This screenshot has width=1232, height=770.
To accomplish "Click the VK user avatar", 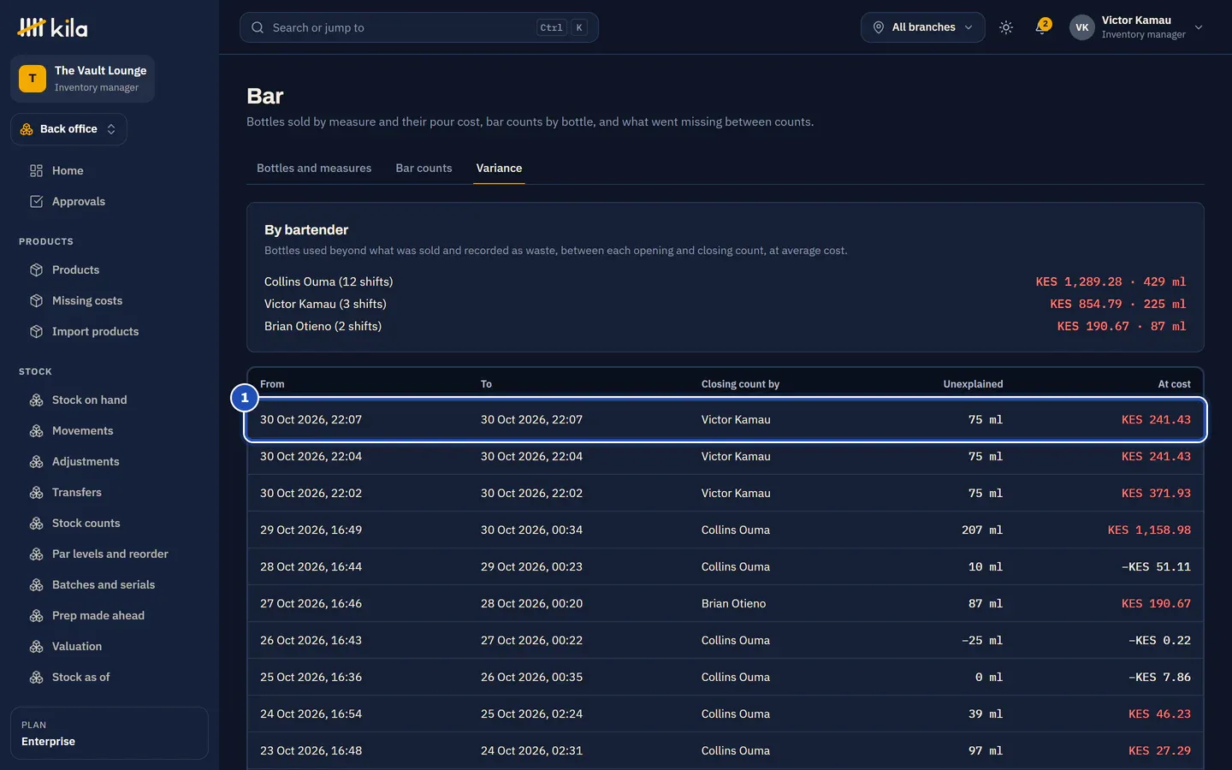I will point(1082,27).
